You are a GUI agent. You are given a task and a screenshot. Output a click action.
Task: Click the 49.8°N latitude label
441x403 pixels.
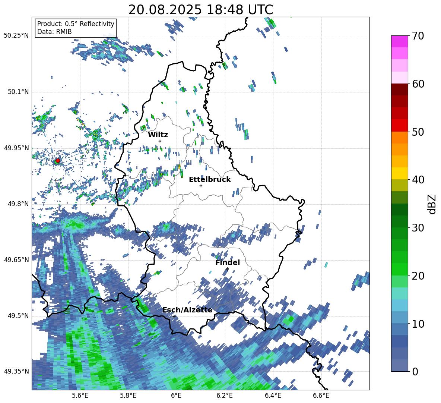coord(18,204)
